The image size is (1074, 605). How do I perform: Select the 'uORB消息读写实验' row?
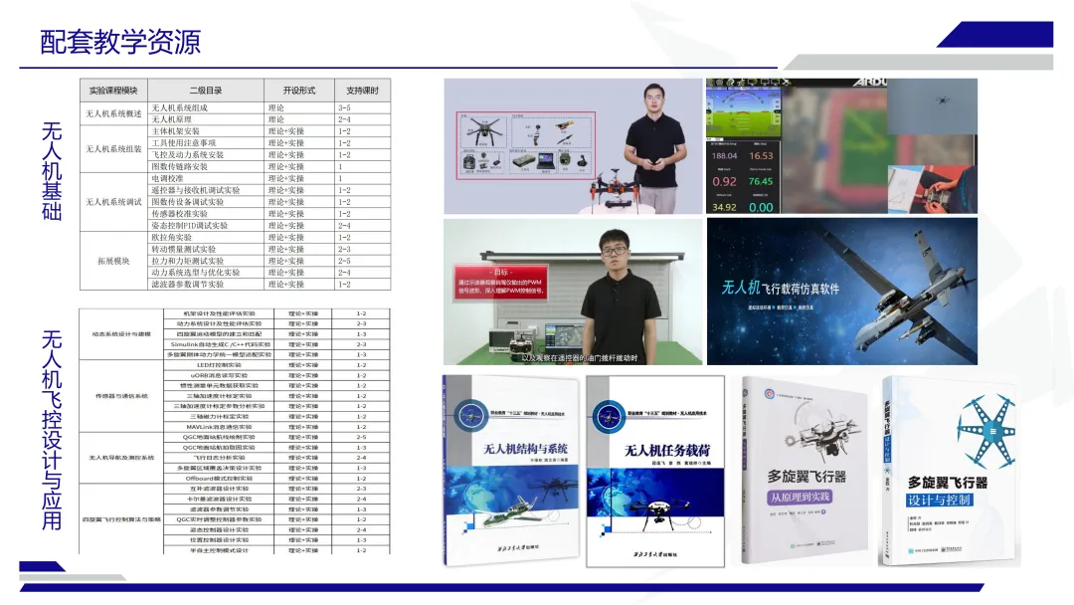pos(235,375)
